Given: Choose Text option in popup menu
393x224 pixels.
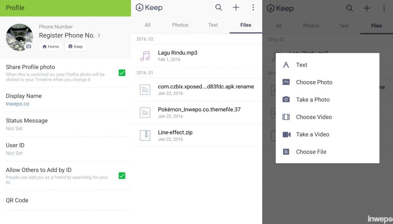Looking at the screenshot, I should 327,65.
